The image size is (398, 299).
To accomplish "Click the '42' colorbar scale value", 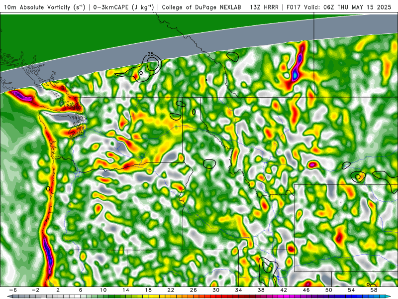I will click(284, 290).
